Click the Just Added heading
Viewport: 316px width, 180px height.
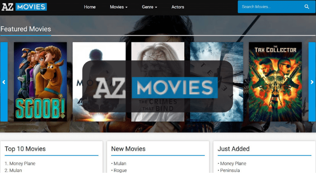coord(233,149)
